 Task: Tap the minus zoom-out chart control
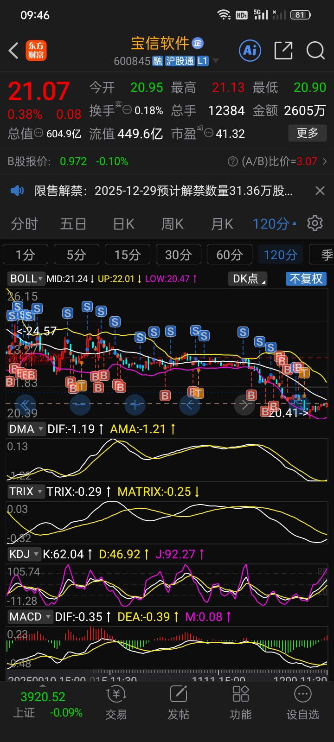click(x=80, y=404)
